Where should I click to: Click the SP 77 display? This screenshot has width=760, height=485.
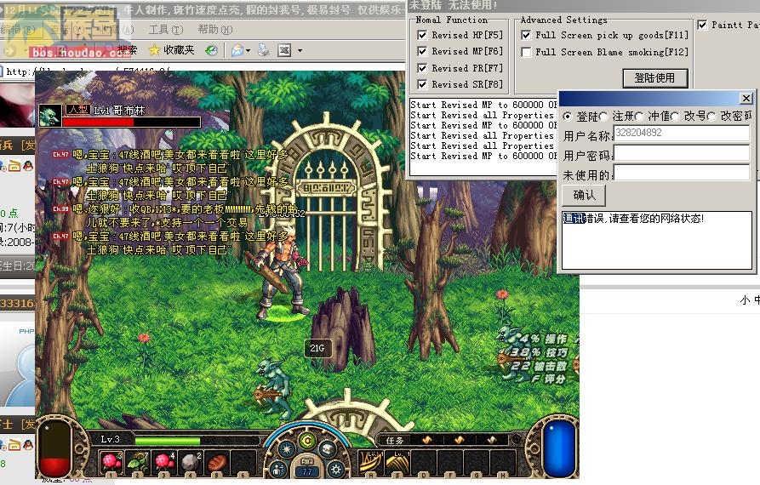(x=307, y=467)
